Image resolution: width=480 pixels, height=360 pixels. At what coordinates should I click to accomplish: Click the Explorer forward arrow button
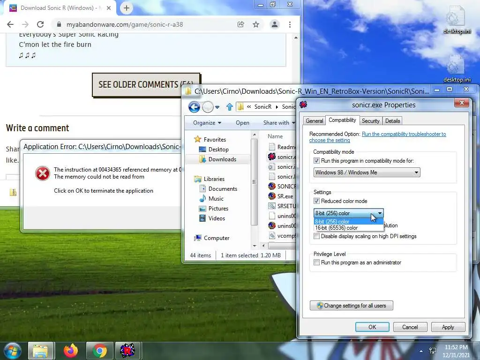(208, 107)
